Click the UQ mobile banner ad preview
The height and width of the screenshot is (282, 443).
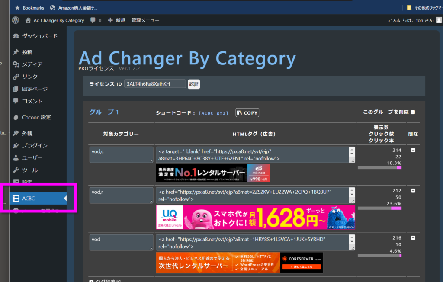pyautogui.click(x=255, y=217)
